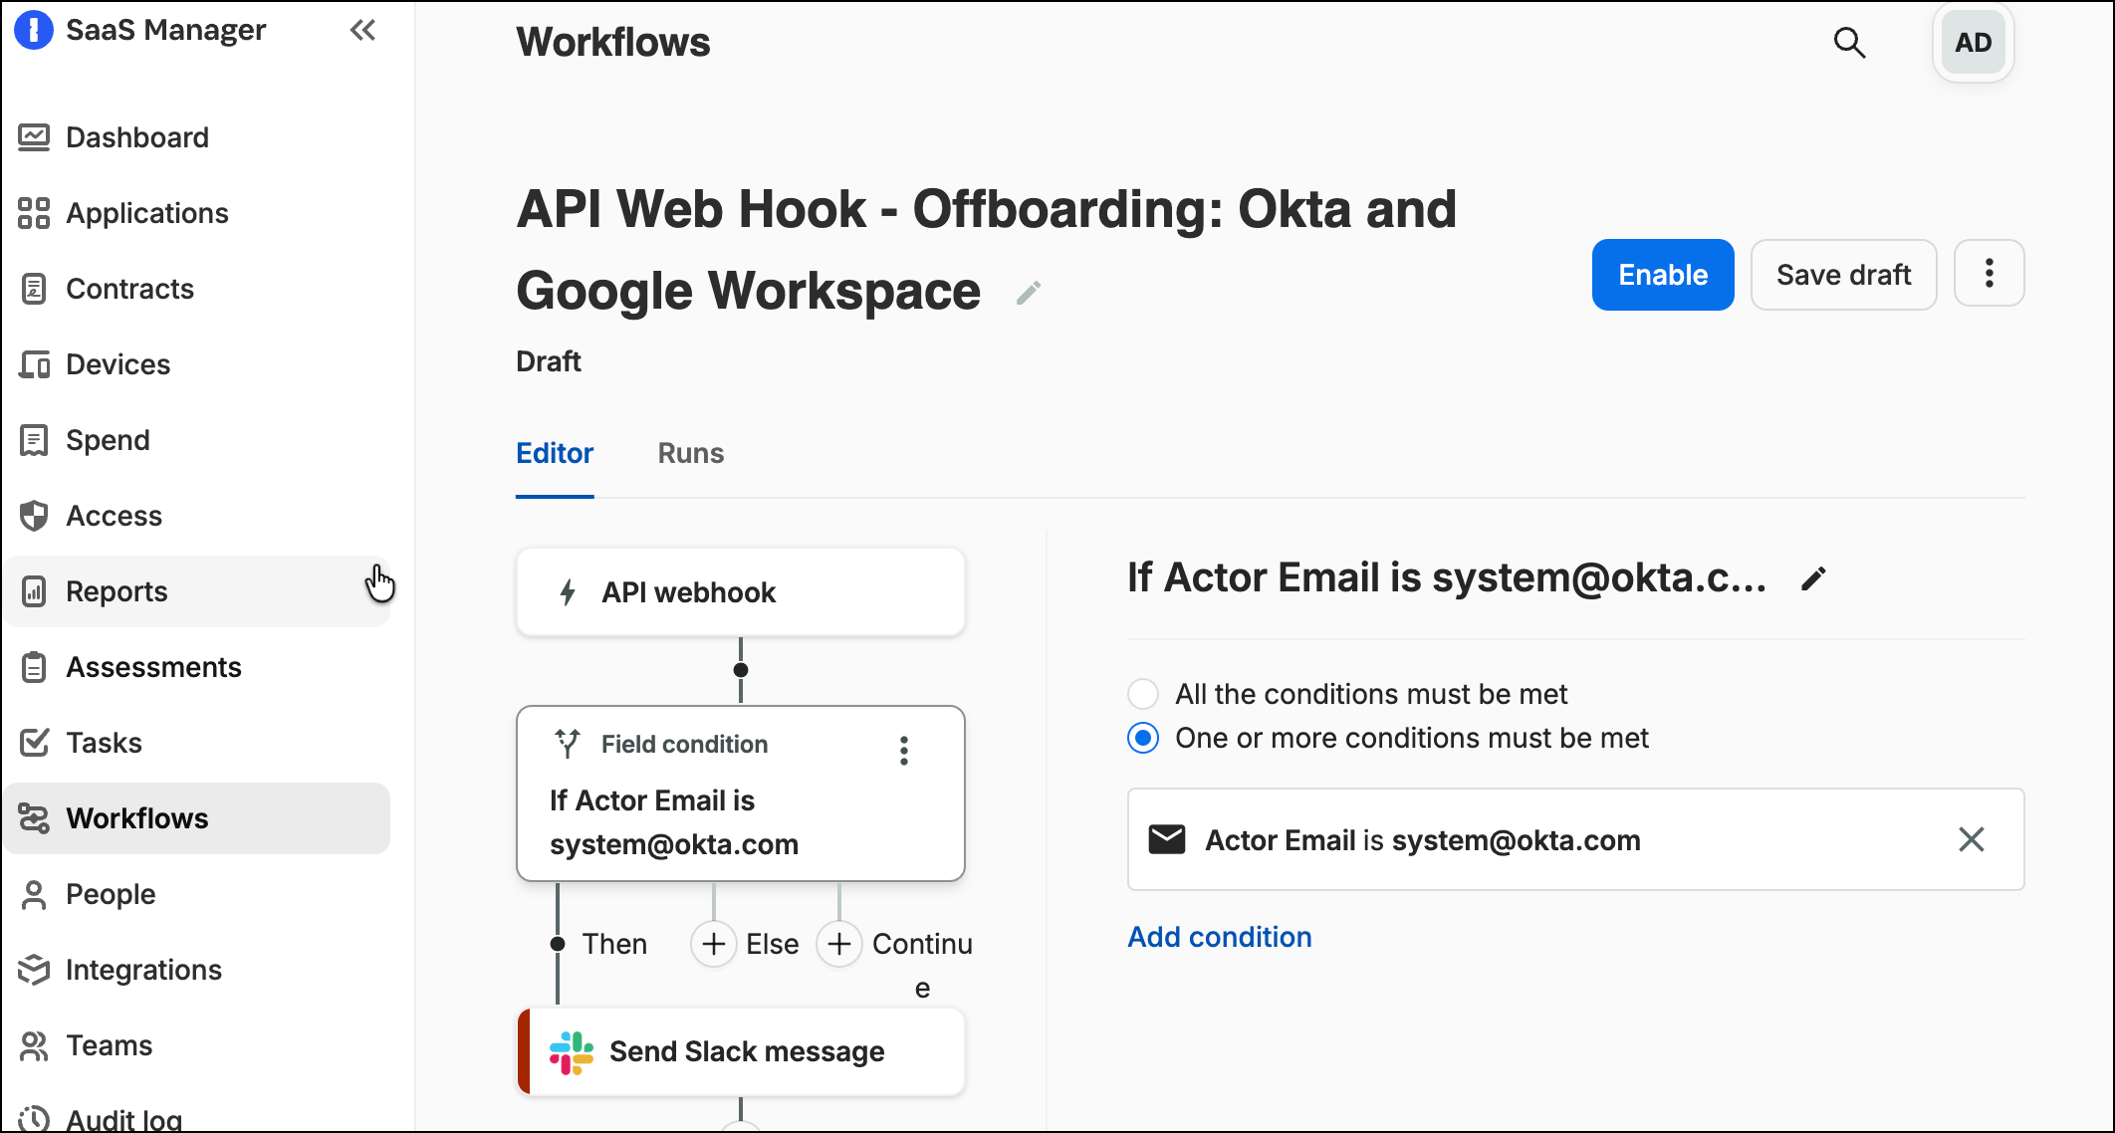Viewport: 2115px width, 1133px height.
Task: Click the Access shield icon
Action: 34,516
